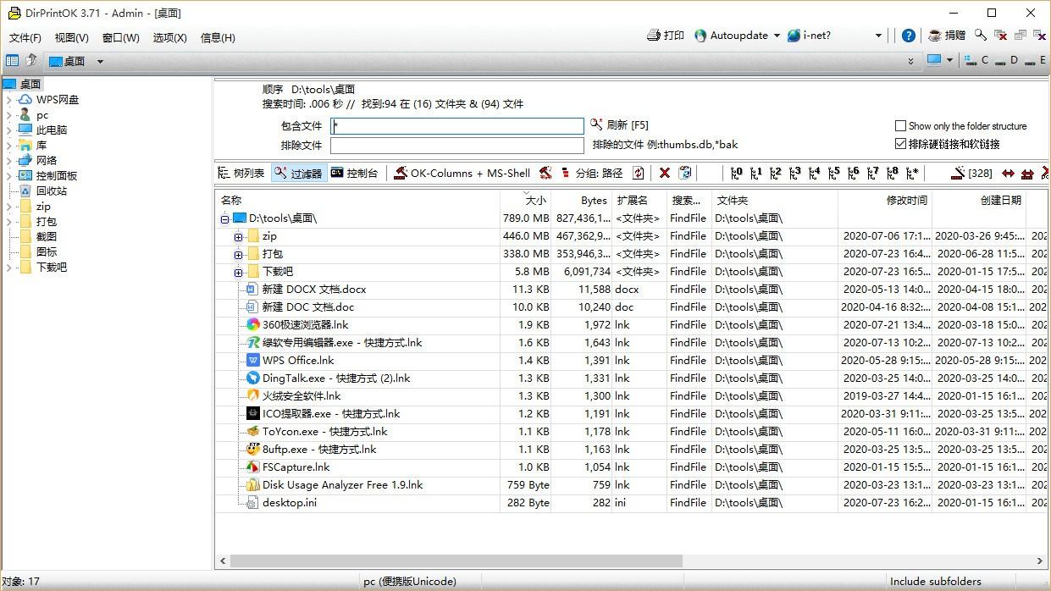Expand the 打包 folder row in list
The width and height of the screenshot is (1051, 591).
coord(239,254)
